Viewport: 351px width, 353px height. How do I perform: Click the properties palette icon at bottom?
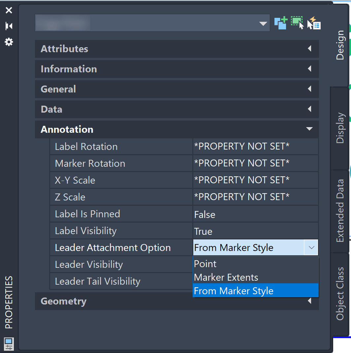tap(9, 344)
